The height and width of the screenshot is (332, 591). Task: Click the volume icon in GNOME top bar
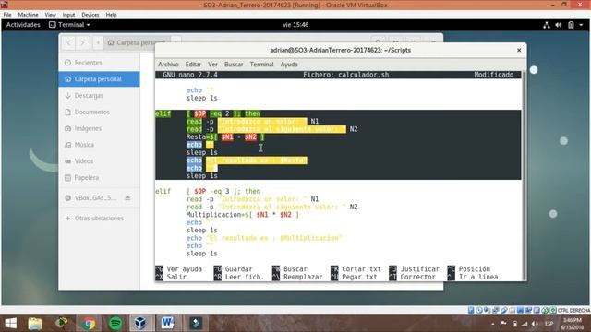(x=558, y=25)
